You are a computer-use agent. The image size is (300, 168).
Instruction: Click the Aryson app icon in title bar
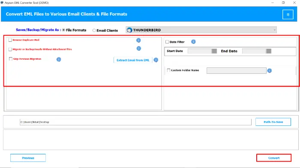tap(2, 3)
